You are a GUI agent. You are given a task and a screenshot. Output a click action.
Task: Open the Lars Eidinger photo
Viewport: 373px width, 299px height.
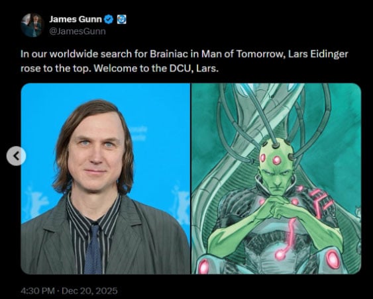(105, 179)
